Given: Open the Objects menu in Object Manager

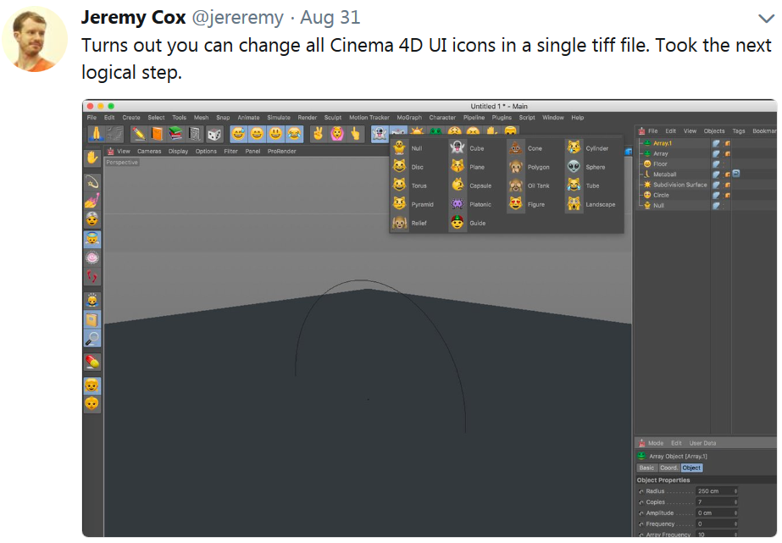Looking at the screenshot, I should tap(714, 131).
